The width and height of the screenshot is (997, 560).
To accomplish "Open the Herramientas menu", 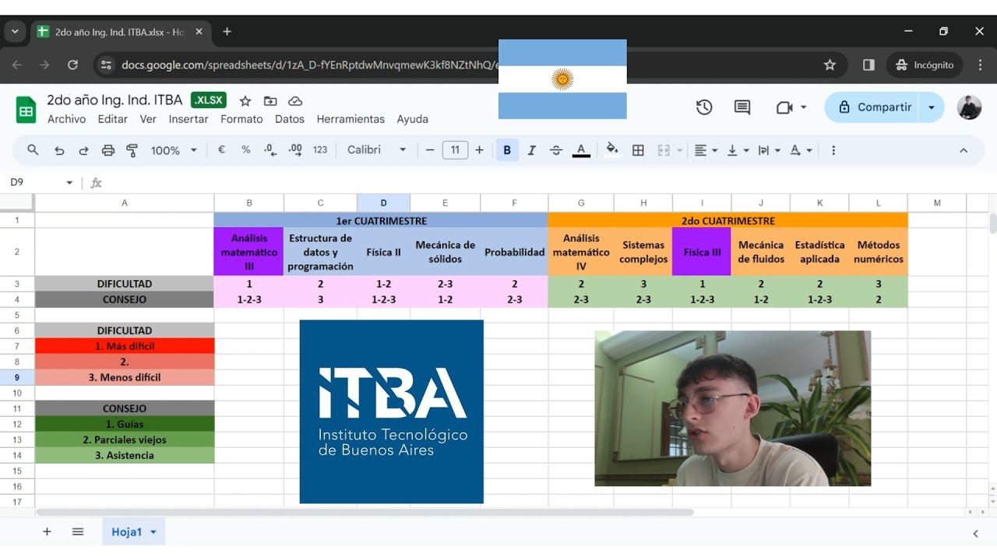I will pos(351,119).
